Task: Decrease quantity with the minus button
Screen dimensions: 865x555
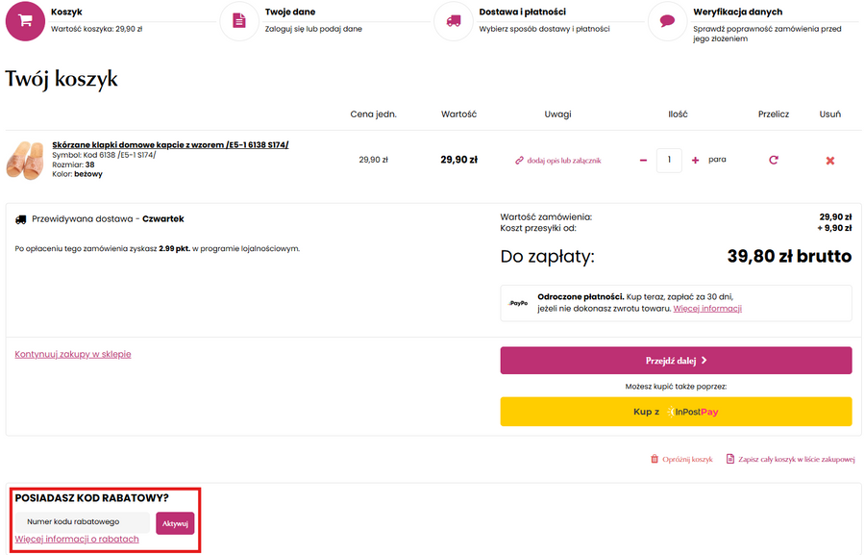Action: pyautogui.click(x=643, y=160)
